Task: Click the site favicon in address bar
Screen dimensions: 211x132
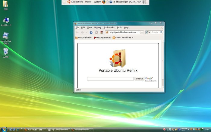Action: [x=107, y=32]
